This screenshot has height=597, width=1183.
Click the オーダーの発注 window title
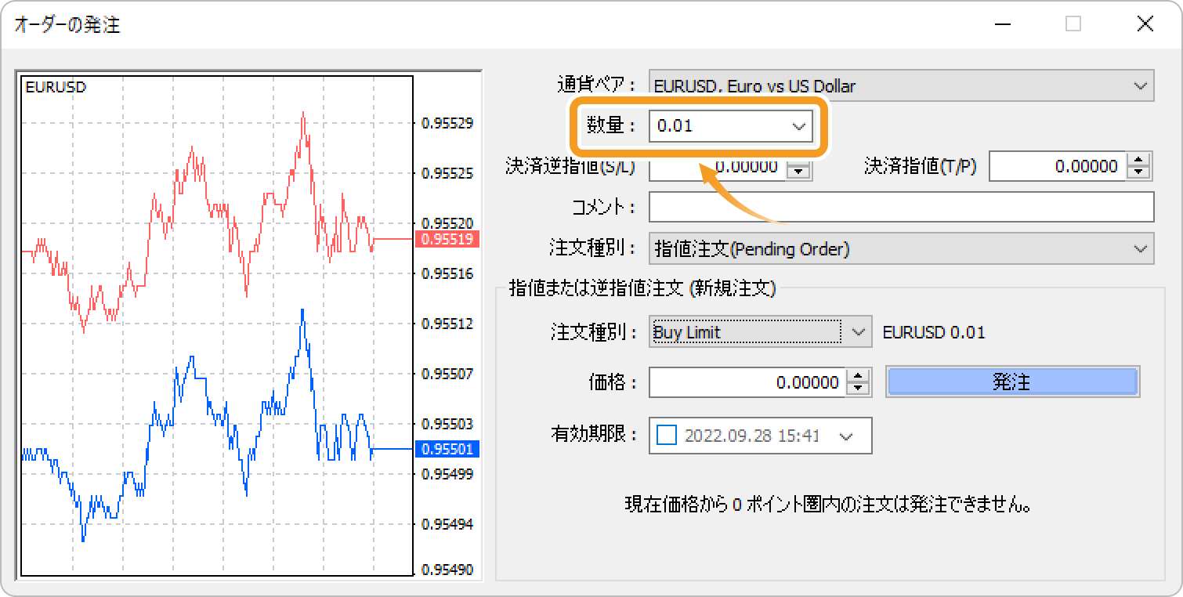pyautogui.click(x=67, y=24)
